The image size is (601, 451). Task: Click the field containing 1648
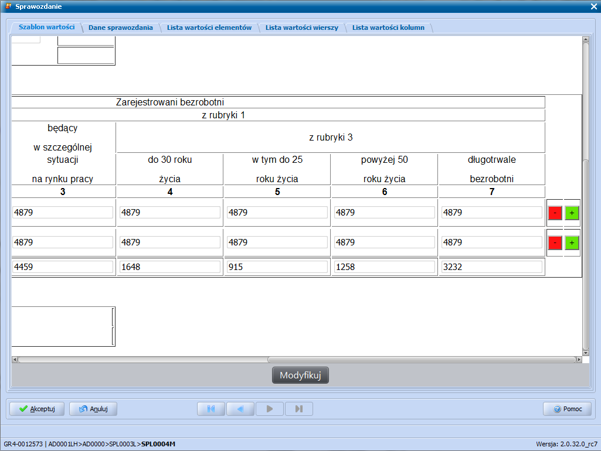coord(170,267)
